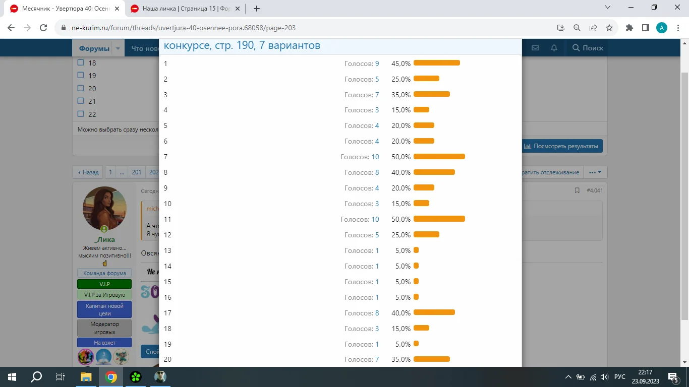This screenshot has width=689, height=387.
Task: Switch to the "Месячник - Увертюра 40" browser tab
Action: pyautogui.click(x=64, y=9)
